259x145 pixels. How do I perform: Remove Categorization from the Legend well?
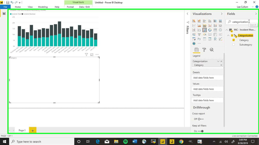[221, 61]
